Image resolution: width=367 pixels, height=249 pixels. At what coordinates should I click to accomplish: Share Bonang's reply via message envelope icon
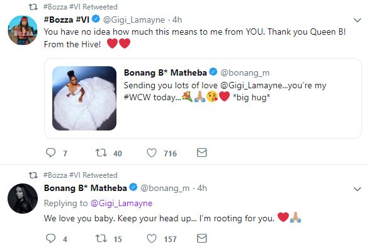pyautogui.click(x=202, y=238)
